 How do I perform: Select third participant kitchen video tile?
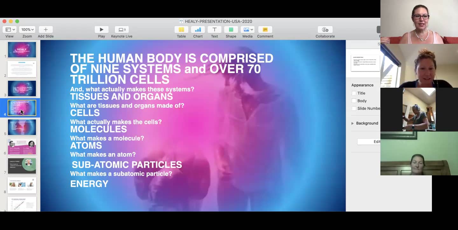tap(419, 110)
